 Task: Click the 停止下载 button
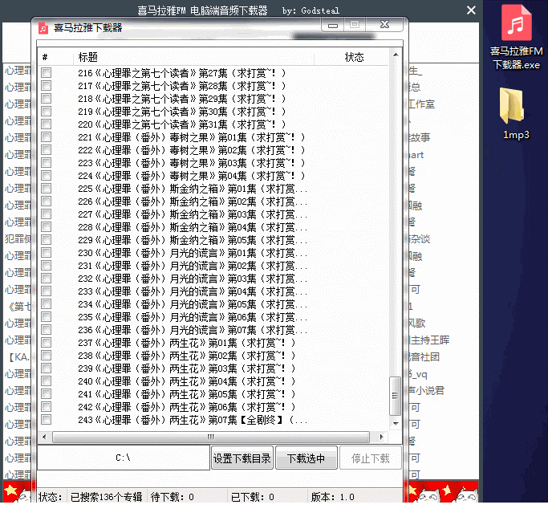[x=371, y=458]
